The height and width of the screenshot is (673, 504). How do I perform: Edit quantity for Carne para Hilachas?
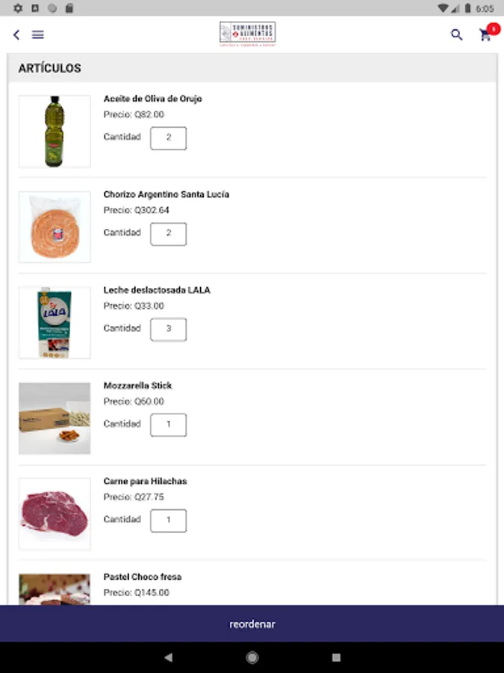[169, 521]
